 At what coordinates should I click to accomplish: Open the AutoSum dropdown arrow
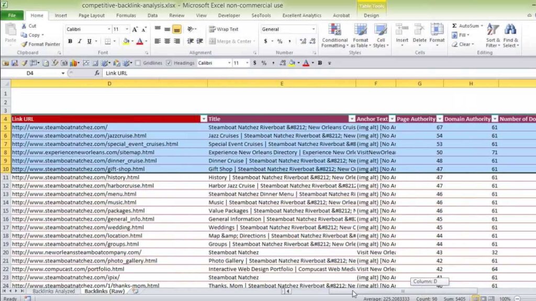[x=482, y=26]
